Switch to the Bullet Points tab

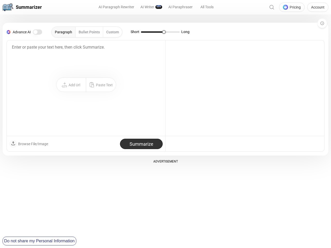(x=89, y=32)
